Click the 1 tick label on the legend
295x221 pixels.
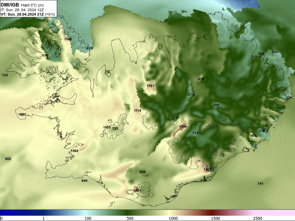44,218
